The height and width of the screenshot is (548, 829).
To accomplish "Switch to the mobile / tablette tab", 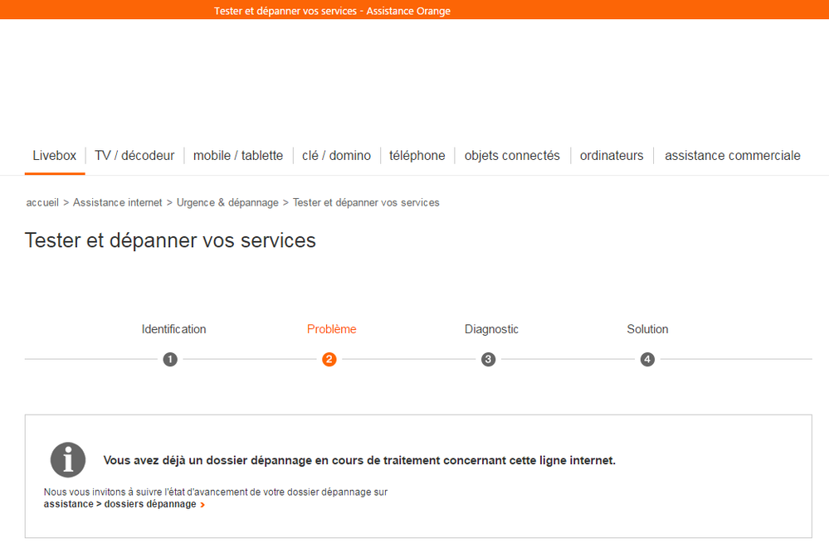I will click(238, 155).
